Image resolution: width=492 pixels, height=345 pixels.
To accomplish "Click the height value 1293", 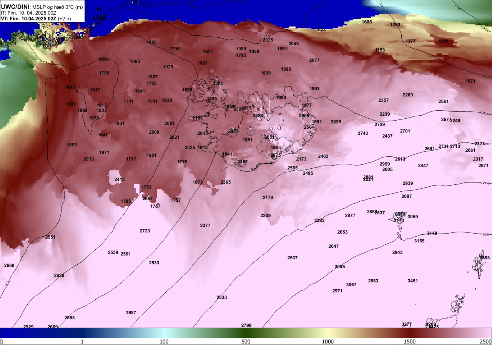I will tap(395, 25).
